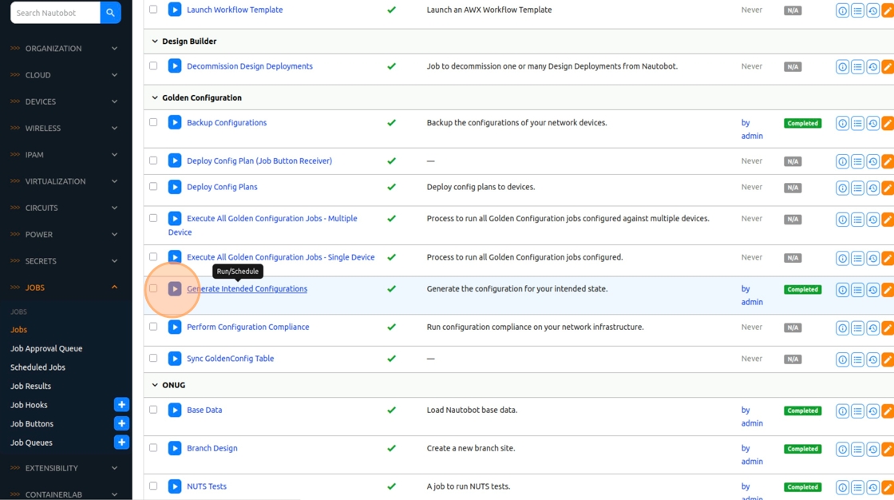894x500 pixels.
Task: Focus the Search Nautobot input field
Action: [55, 13]
